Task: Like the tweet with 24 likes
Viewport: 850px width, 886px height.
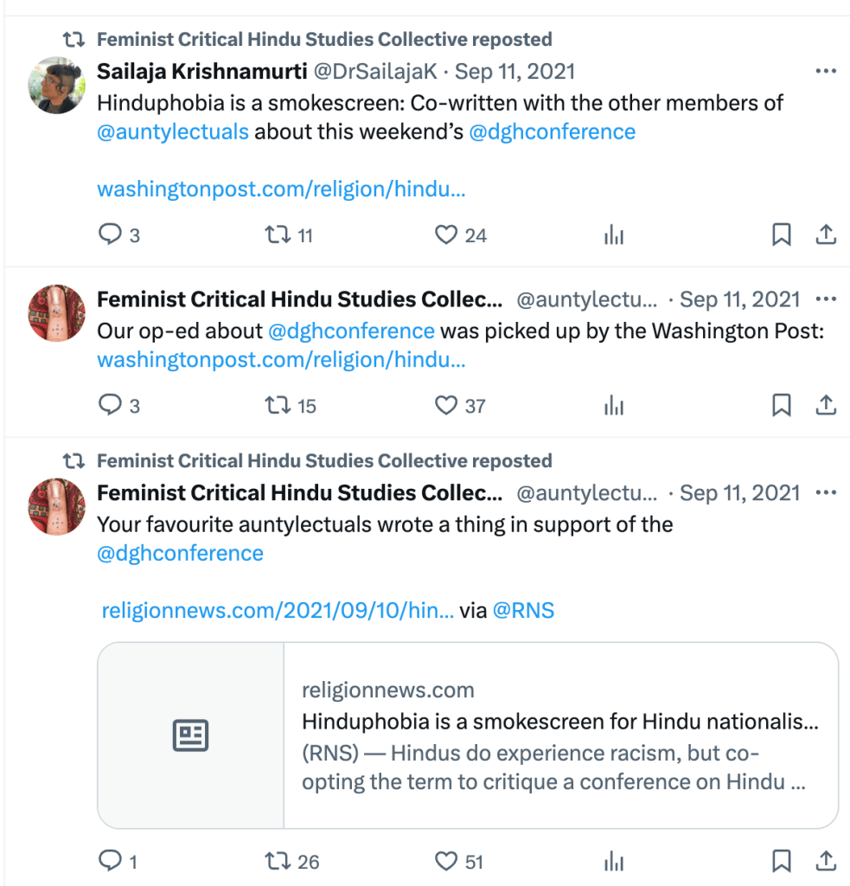Action: click(445, 234)
